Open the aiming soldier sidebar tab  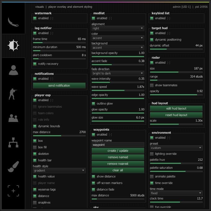13,94
